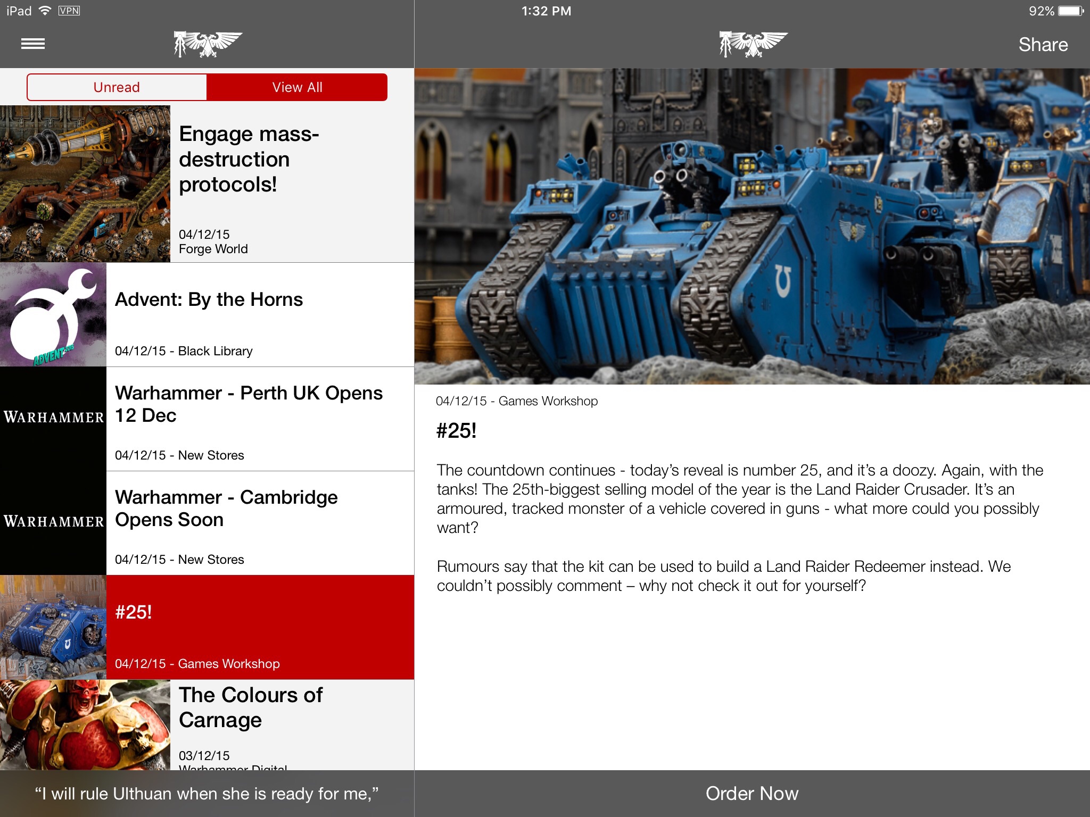
Task: Switch to the Unread filter
Action: click(117, 87)
